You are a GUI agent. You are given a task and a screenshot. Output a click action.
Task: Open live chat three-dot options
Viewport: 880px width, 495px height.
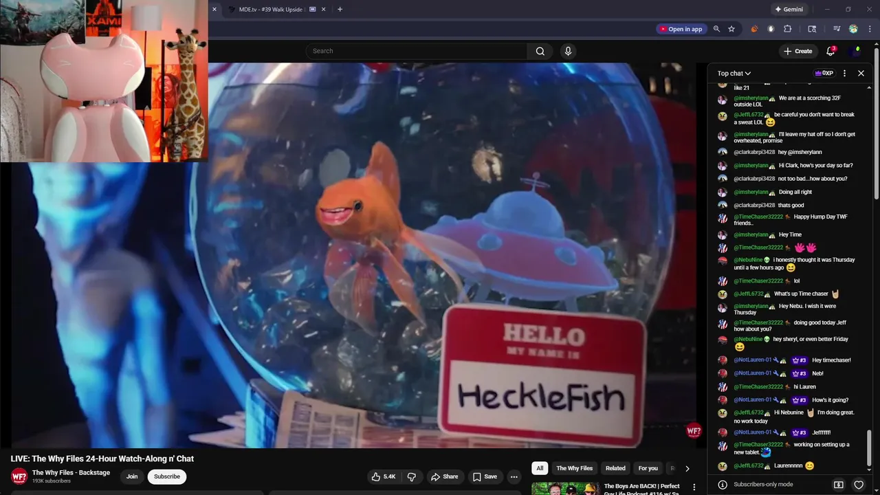click(x=845, y=73)
